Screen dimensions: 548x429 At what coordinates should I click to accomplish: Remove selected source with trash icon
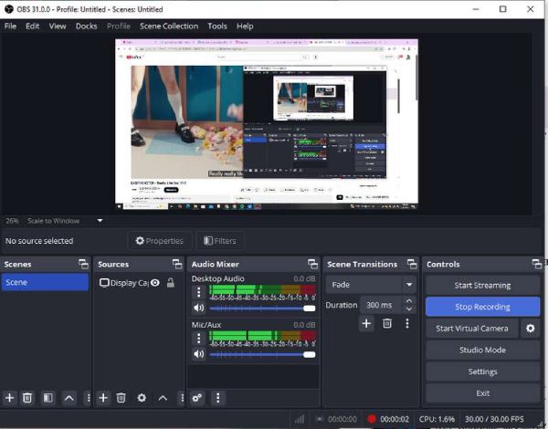pyautogui.click(x=121, y=398)
